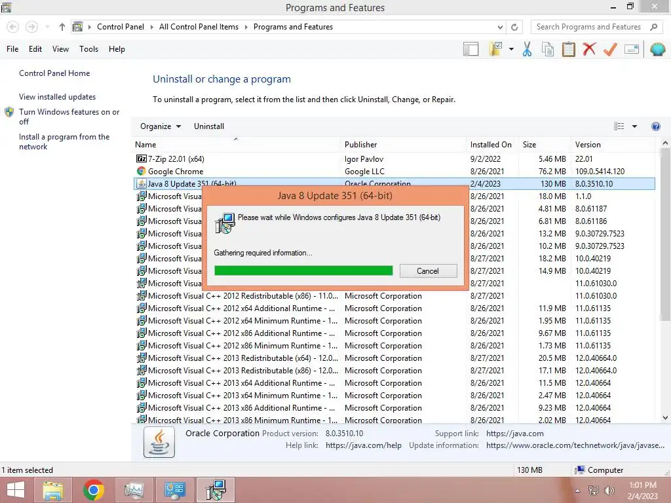This screenshot has width=671, height=503.
Task: Click the https://java.com support link
Action: point(515,434)
